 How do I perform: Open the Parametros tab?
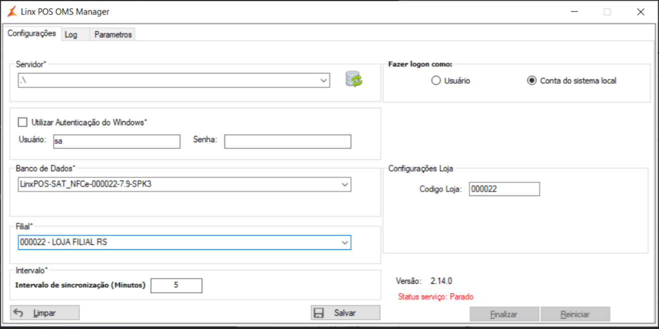[x=113, y=35]
